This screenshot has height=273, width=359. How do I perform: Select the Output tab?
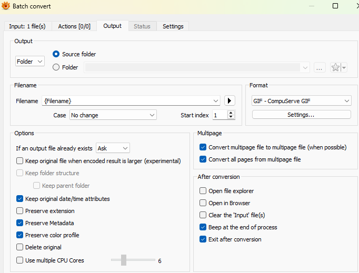pos(113,26)
